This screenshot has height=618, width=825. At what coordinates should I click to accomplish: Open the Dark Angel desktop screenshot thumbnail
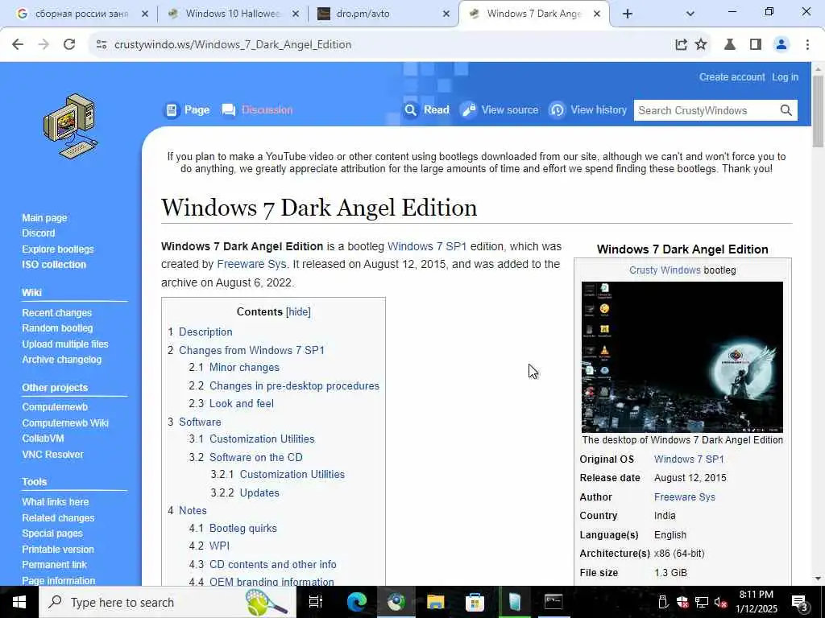click(x=682, y=356)
